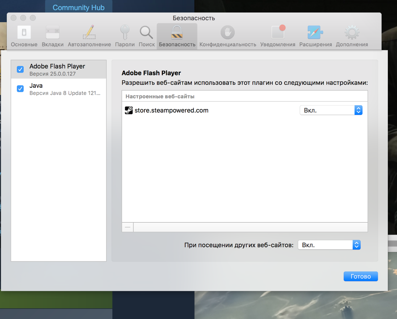Switch to the Пароли tab label
The image size is (397, 319).
(x=125, y=45)
